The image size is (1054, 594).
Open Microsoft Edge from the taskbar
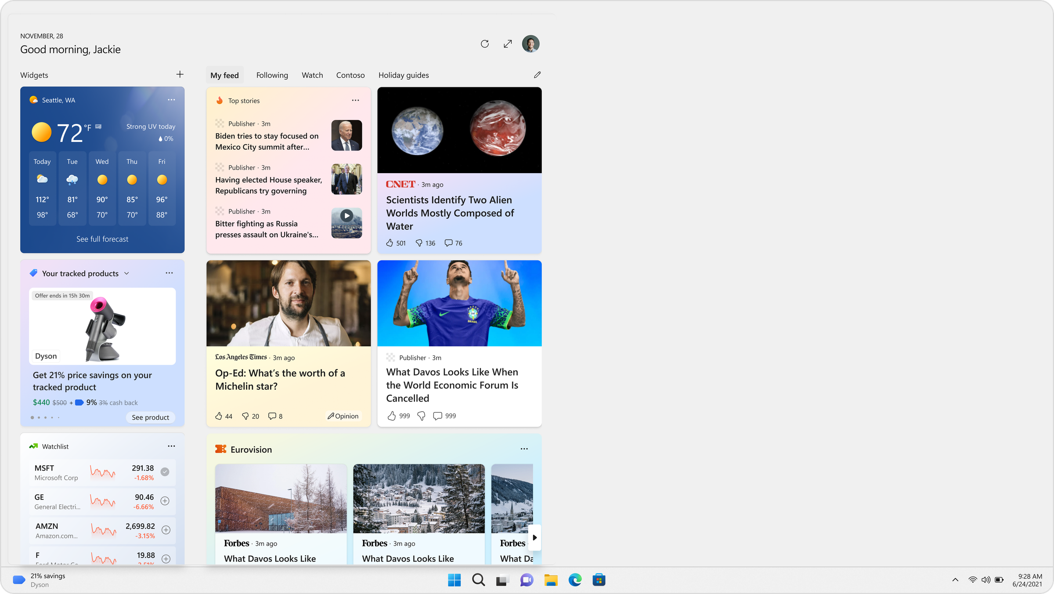575,580
